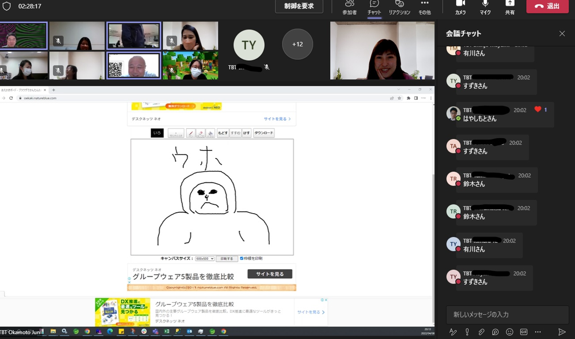Open the canvas size 600x500 dropdown

205,259
